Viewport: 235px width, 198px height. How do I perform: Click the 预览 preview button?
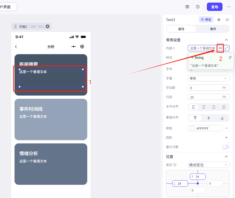pyautogui.click(x=206, y=20)
